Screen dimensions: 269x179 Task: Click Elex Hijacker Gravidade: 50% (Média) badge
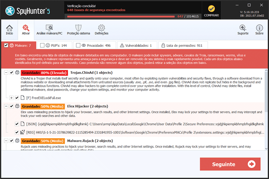point(43,107)
